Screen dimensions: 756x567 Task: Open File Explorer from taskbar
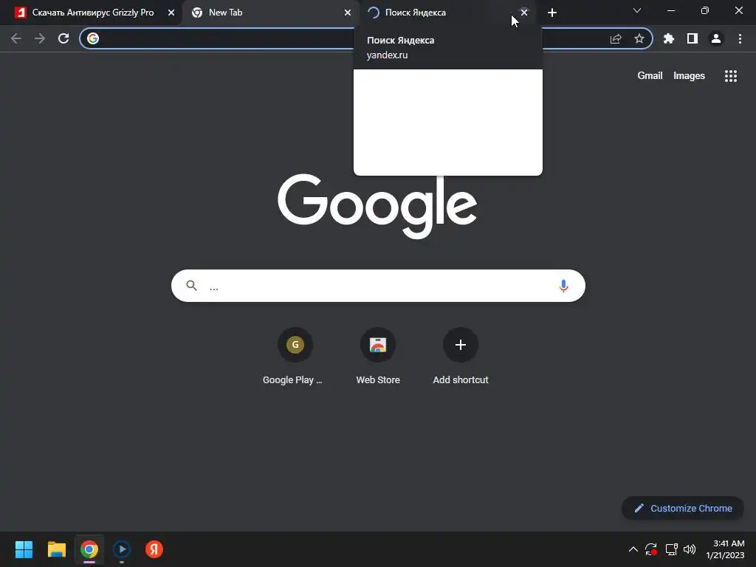pyautogui.click(x=56, y=549)
